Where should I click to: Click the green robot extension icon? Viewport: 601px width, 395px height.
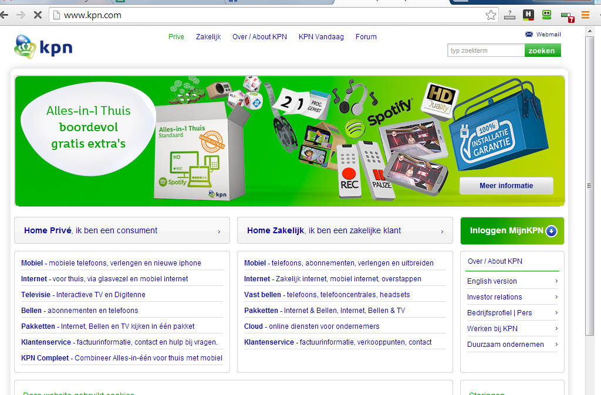[x=546, y=15]
